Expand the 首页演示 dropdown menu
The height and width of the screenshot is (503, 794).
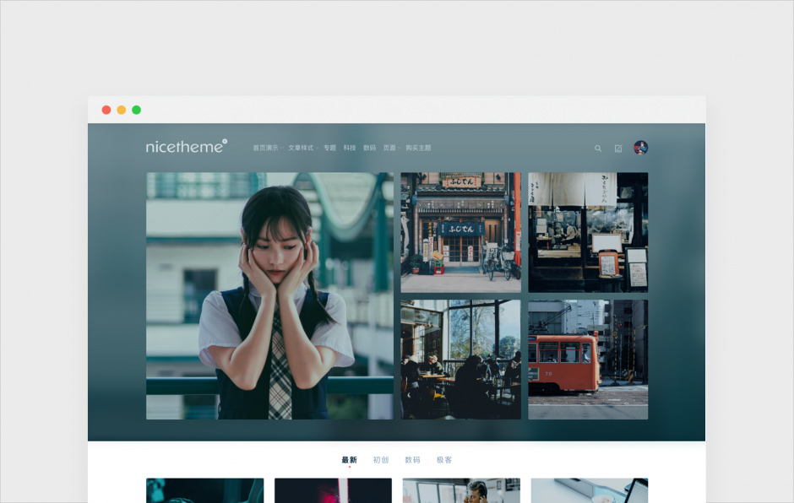[x=267, y=148]
